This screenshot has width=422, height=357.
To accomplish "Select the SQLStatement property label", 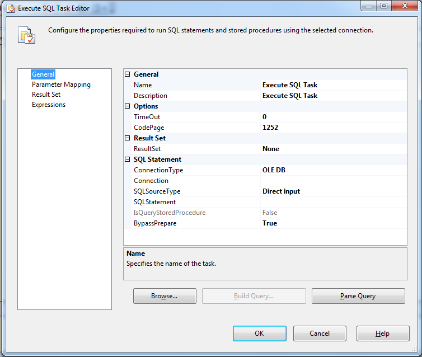I will 154,202.
